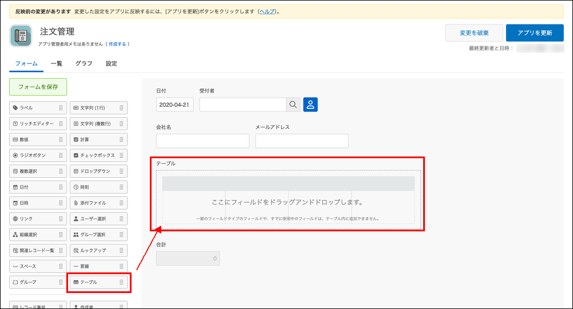573x309 pixels.
Task: Select the 計算 field item
Action: click(99, 140)
